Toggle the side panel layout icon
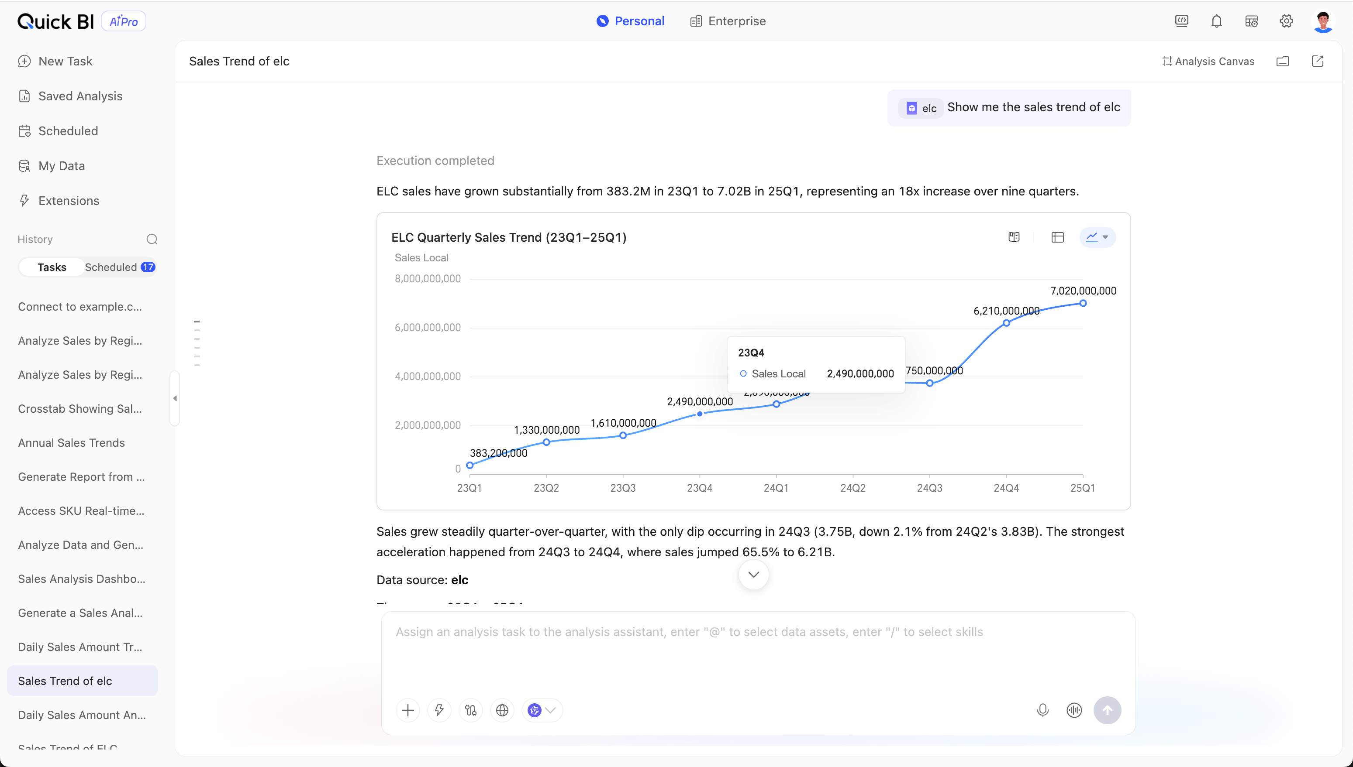This screenshot has height=767, width=1353. point(1282,61)
